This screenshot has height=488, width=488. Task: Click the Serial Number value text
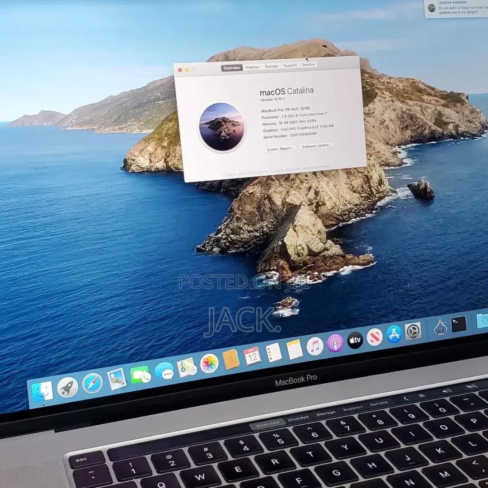pos(304,135)
